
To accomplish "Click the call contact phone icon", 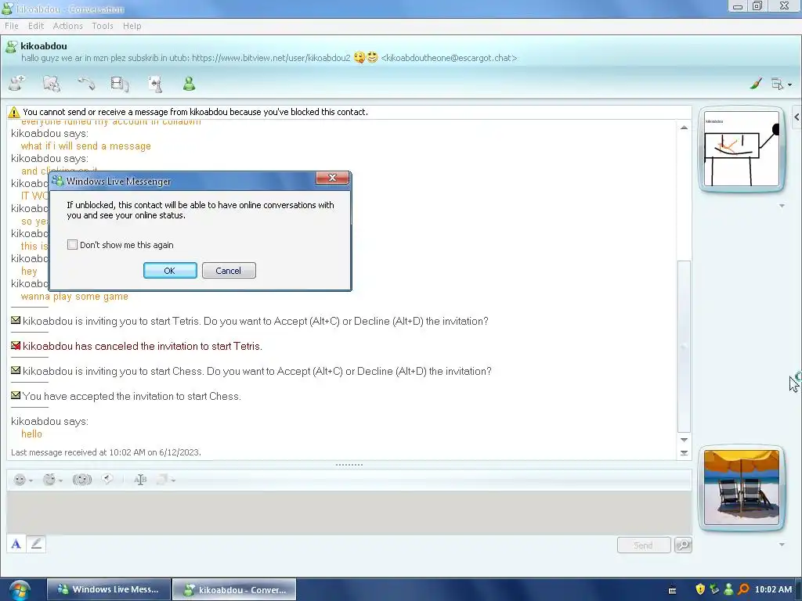I will pos(86,83).
